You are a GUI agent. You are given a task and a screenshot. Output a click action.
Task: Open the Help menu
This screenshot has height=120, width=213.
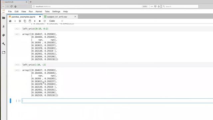(65, 12)
